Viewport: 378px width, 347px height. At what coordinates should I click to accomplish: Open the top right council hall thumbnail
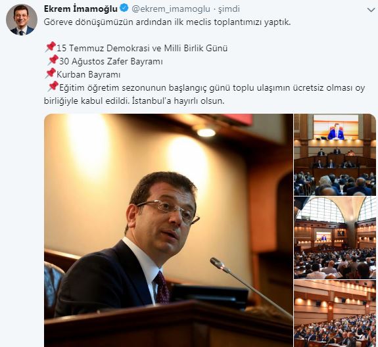click(x=335, y=154)
